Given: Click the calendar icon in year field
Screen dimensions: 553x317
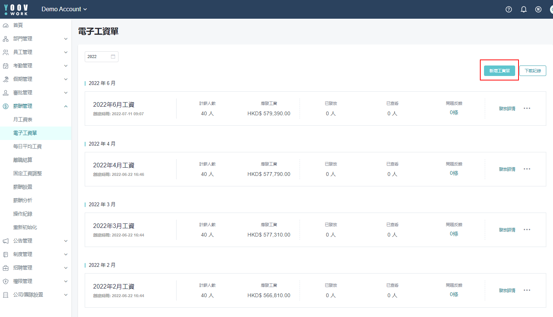Looking at the screenshot, I should [x=113, y=57].
